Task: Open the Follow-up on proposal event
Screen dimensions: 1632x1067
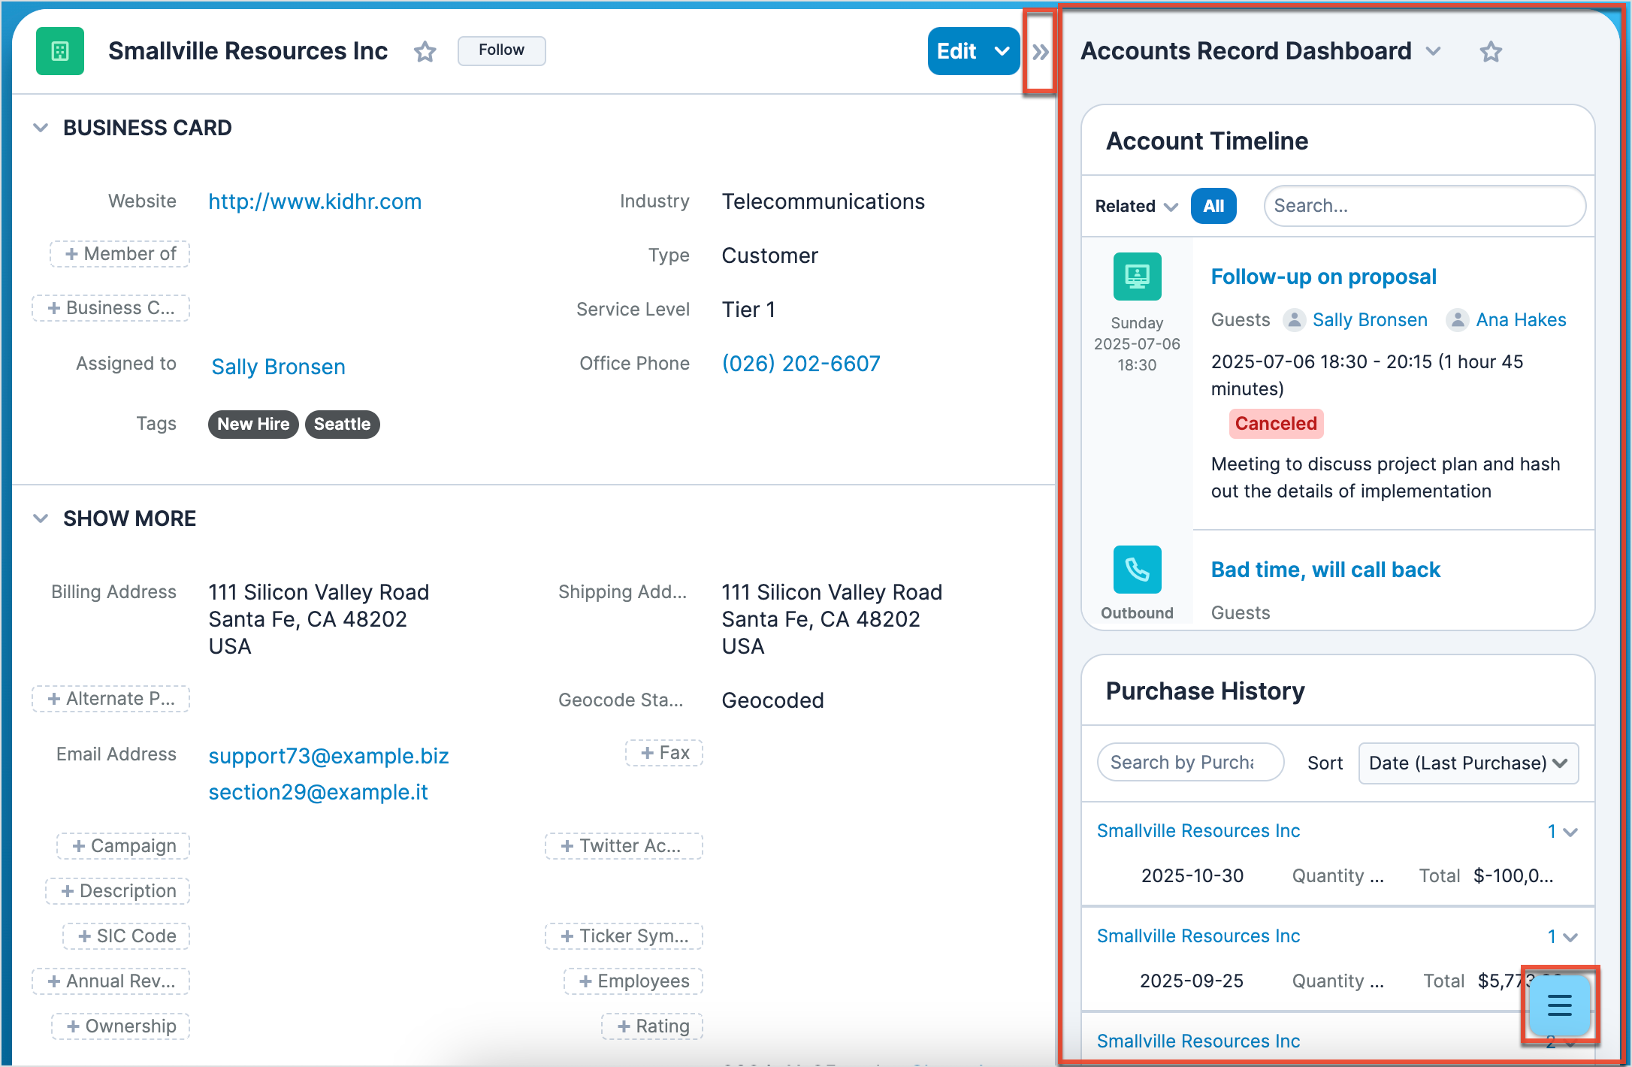Action: [x=1323, y=276]
